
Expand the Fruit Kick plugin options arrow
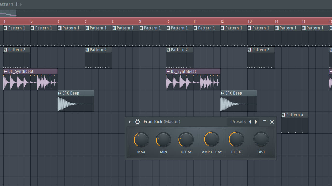[130, 122]
